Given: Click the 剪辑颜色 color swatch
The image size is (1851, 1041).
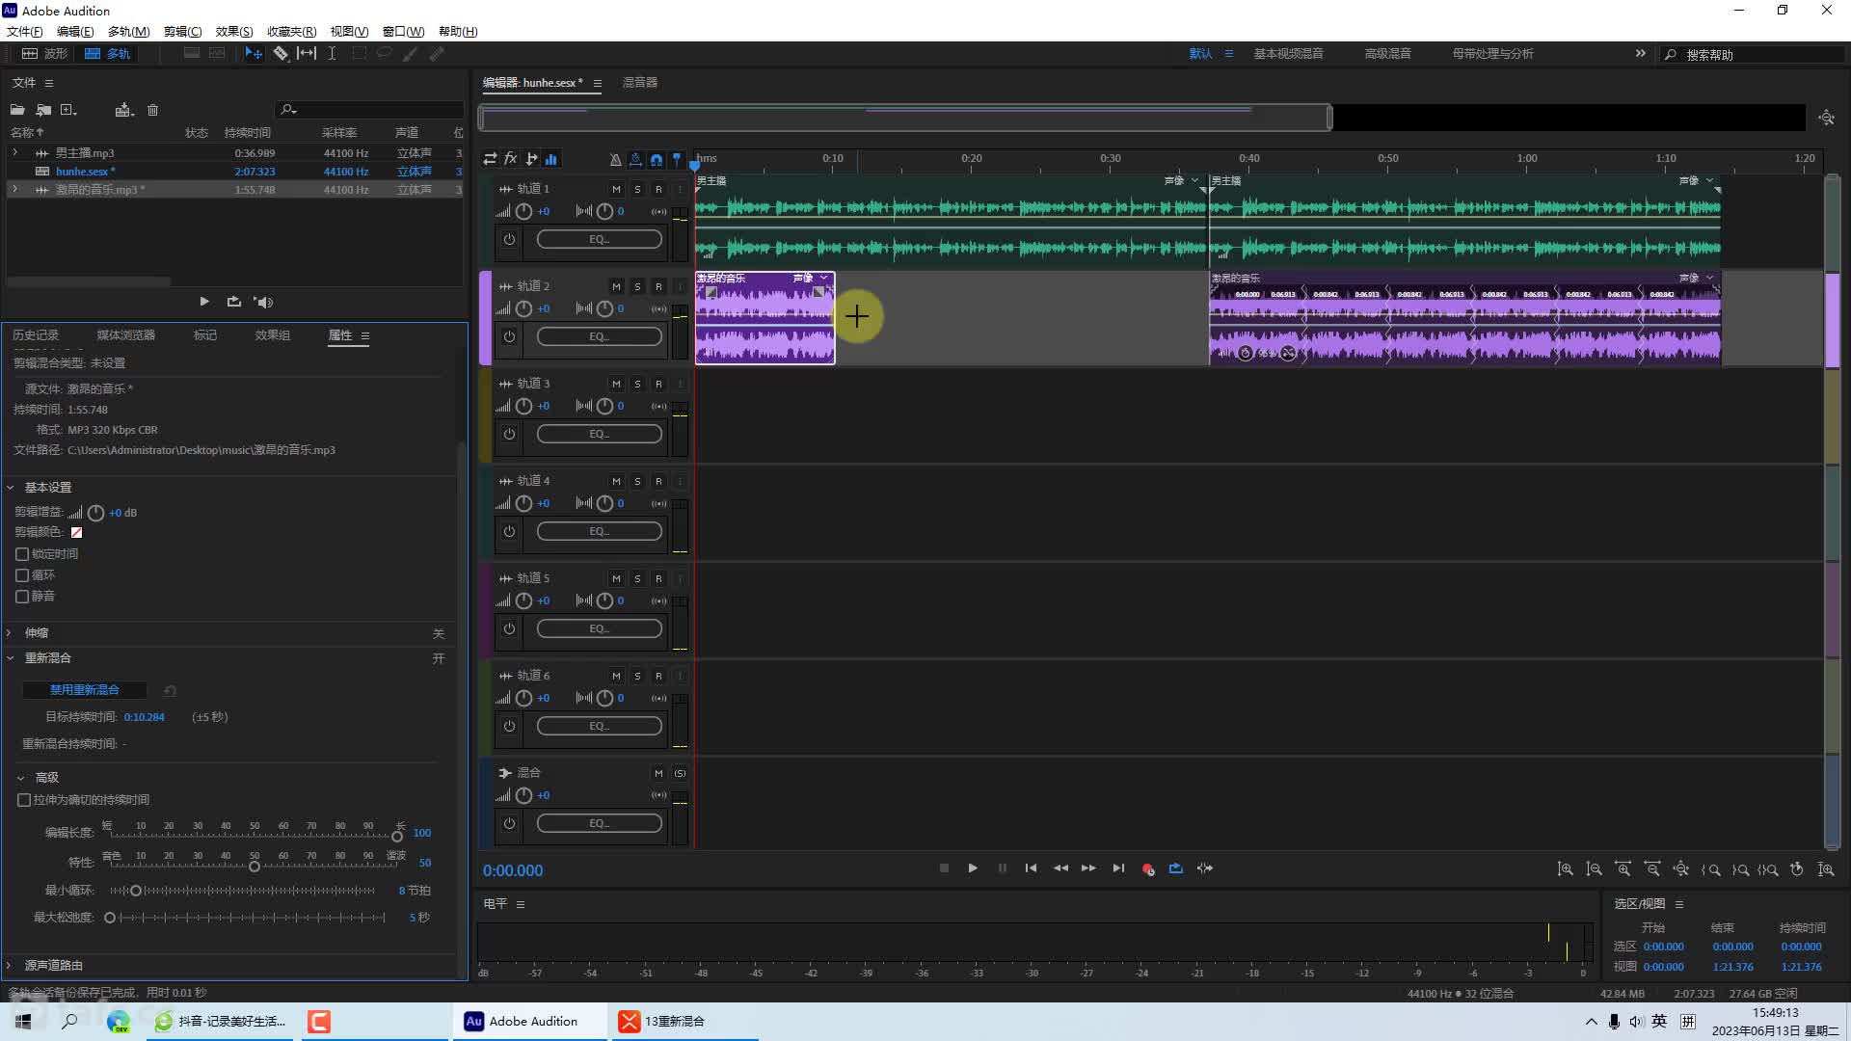Looking at the screenshot, I should [76, 532].
